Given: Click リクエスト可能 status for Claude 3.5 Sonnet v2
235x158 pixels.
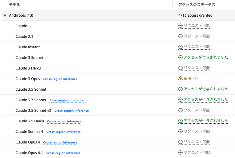Looking at the screenshot, I should [197, 110].
